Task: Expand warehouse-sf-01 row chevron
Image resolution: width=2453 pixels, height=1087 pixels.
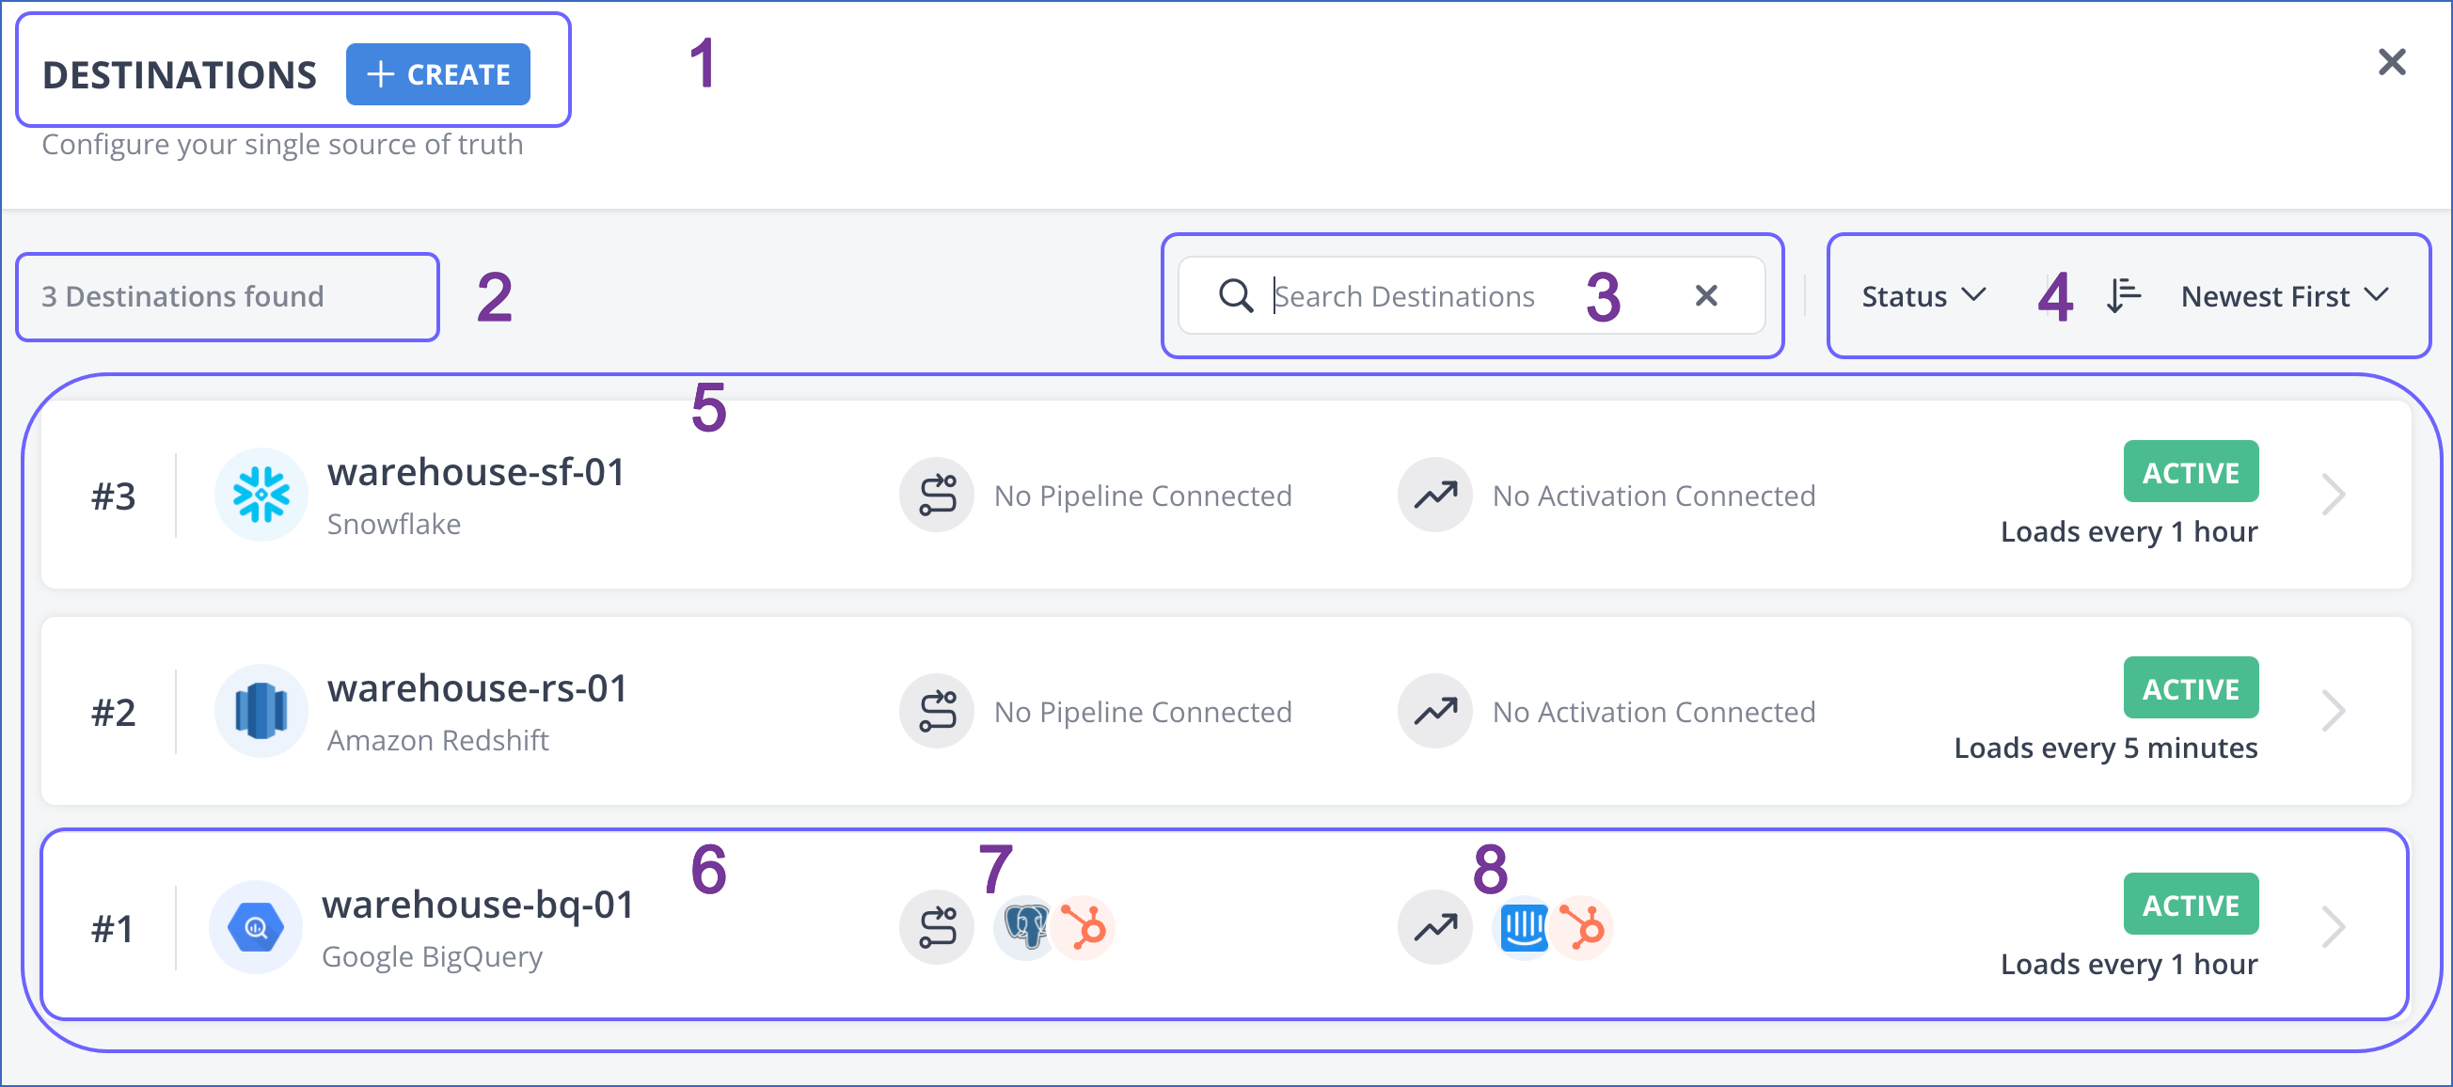Action: [2333, 494]
